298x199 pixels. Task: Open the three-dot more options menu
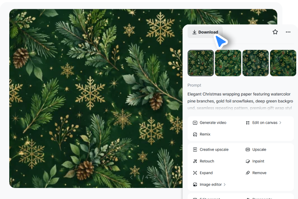(288, 32)
